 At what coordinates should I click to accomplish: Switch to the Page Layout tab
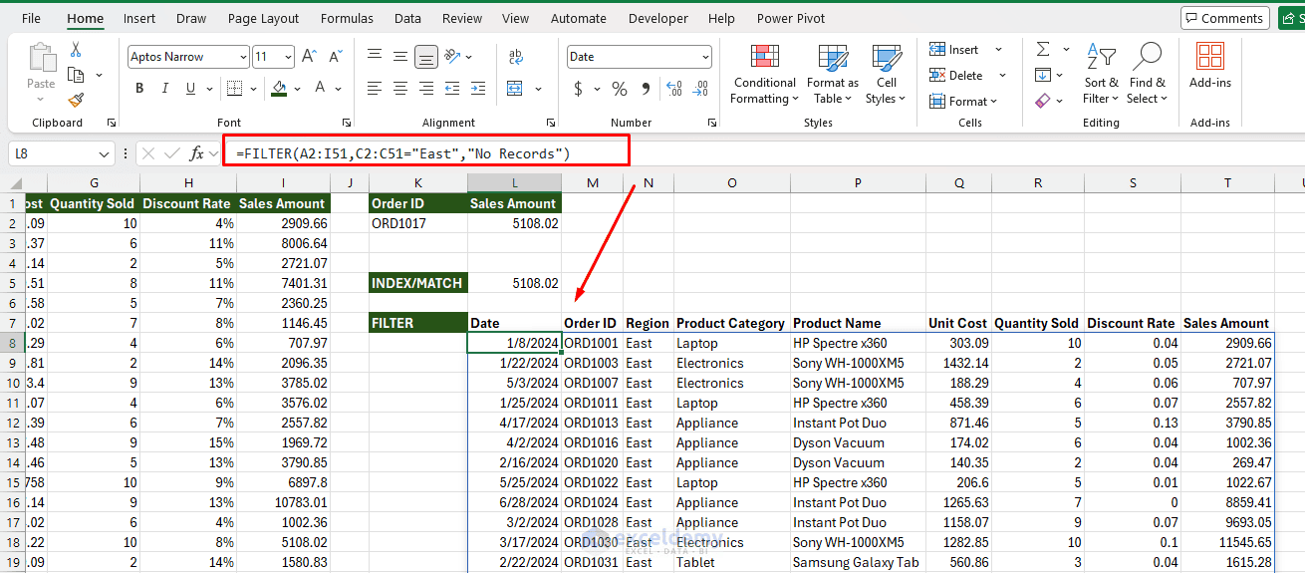point(263,18)
